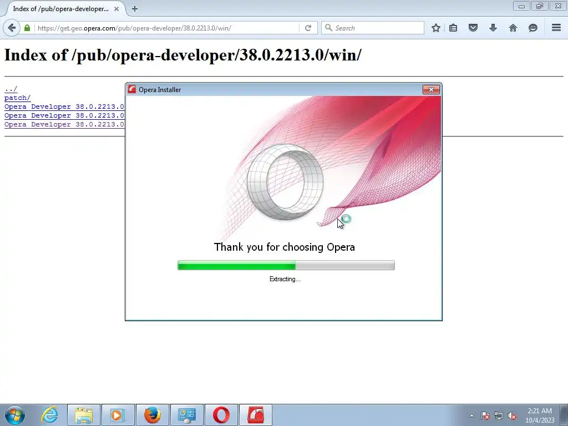Open Windows Explorer folder in taskbar
This screenshot has width=568, height=426.
tap(84, 415)
